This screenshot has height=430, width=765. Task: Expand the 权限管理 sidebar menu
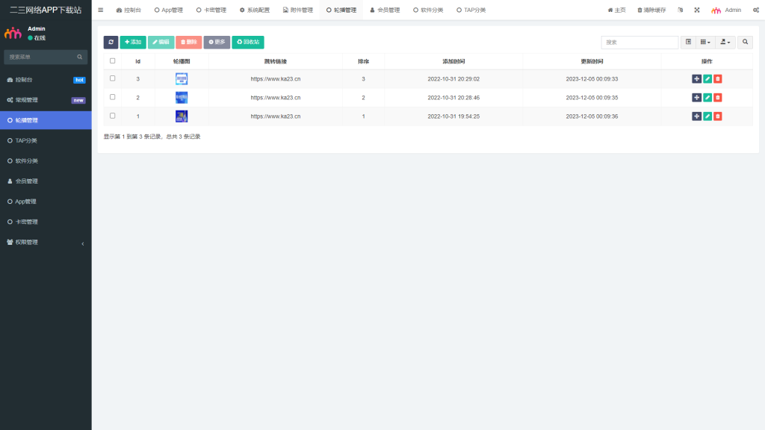point(46,243)
